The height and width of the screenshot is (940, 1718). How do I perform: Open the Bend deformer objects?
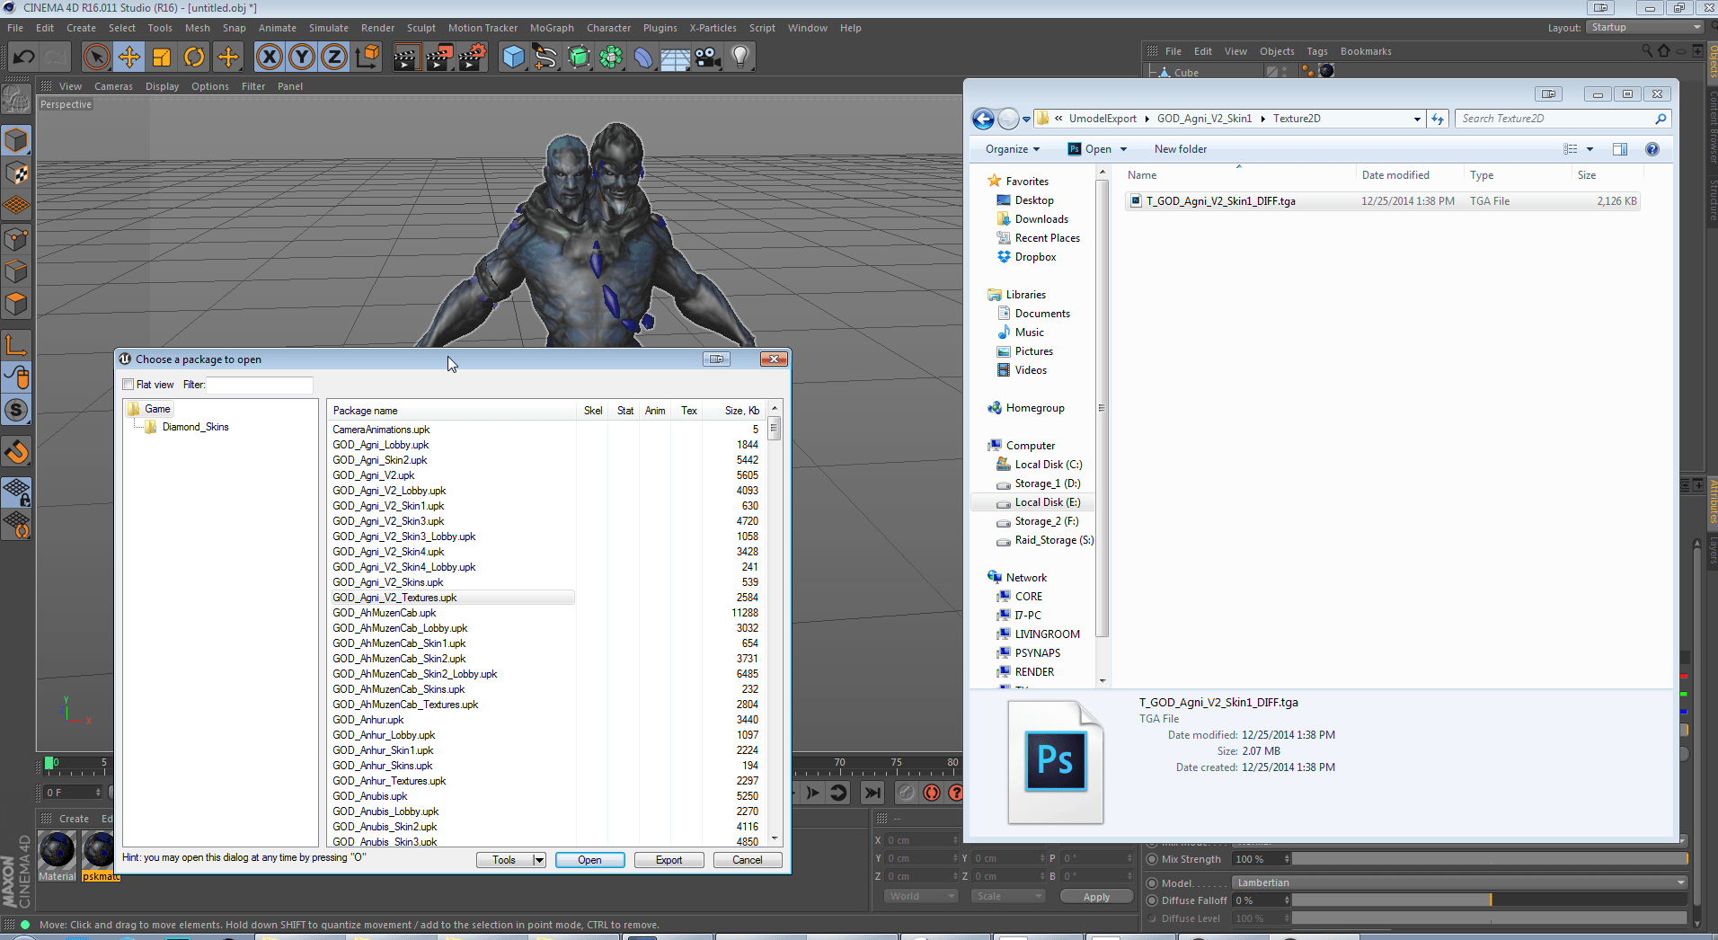click(x=643, y=58)
